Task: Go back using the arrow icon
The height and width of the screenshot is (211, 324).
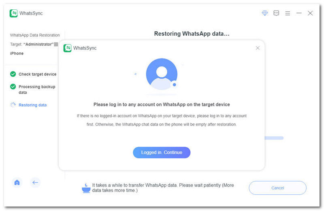Action: pyautogui.click(x=35, y=183)
